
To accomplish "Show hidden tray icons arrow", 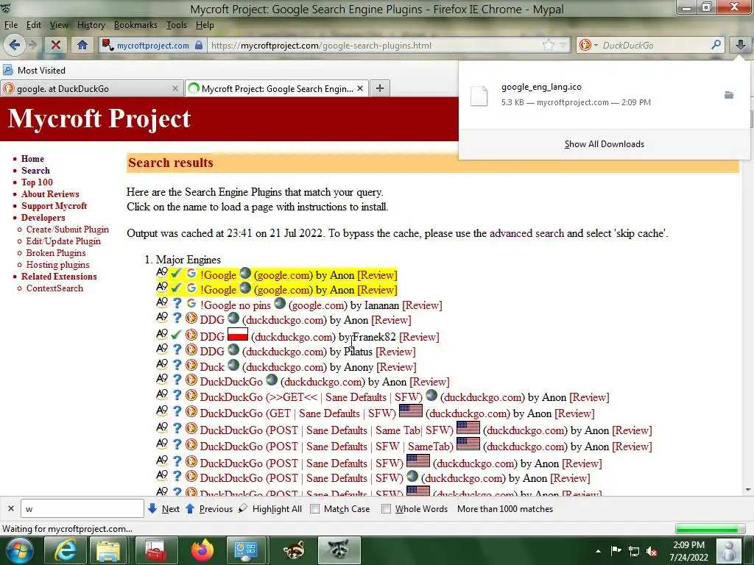I will [598, 551].
